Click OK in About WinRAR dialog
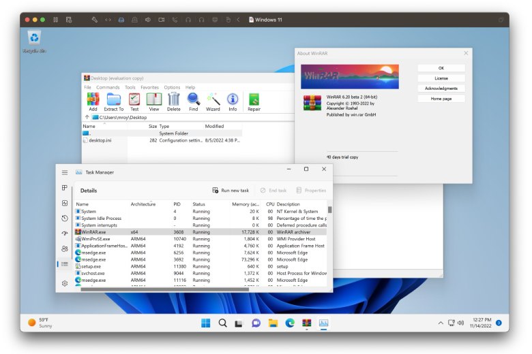 (441, 68)
